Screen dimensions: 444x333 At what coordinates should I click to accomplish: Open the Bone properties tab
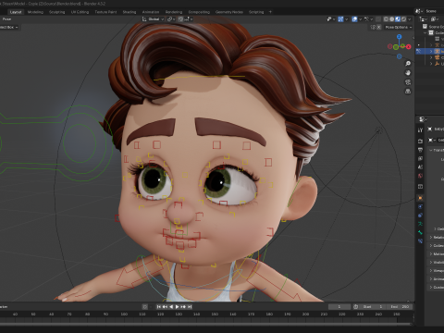pos(420,232)
